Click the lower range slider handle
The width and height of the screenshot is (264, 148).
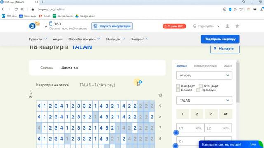pos(175,146)
